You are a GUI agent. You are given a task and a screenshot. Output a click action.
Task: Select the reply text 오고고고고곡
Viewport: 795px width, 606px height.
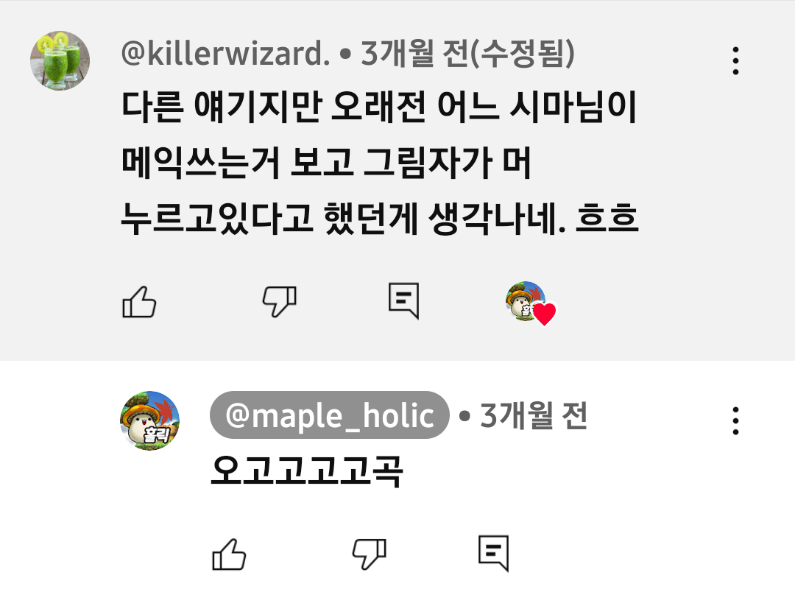[307, 471]
